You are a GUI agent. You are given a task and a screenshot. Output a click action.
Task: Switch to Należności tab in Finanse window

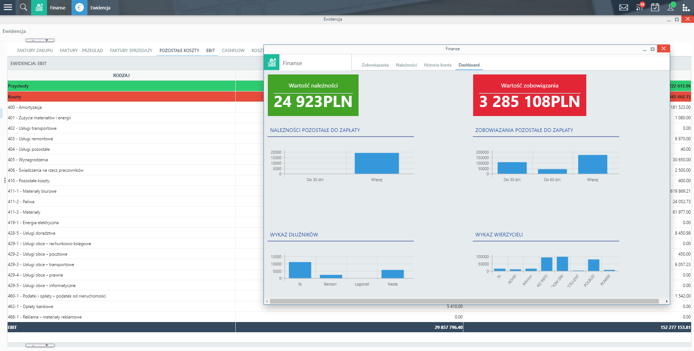click(406, 65)
